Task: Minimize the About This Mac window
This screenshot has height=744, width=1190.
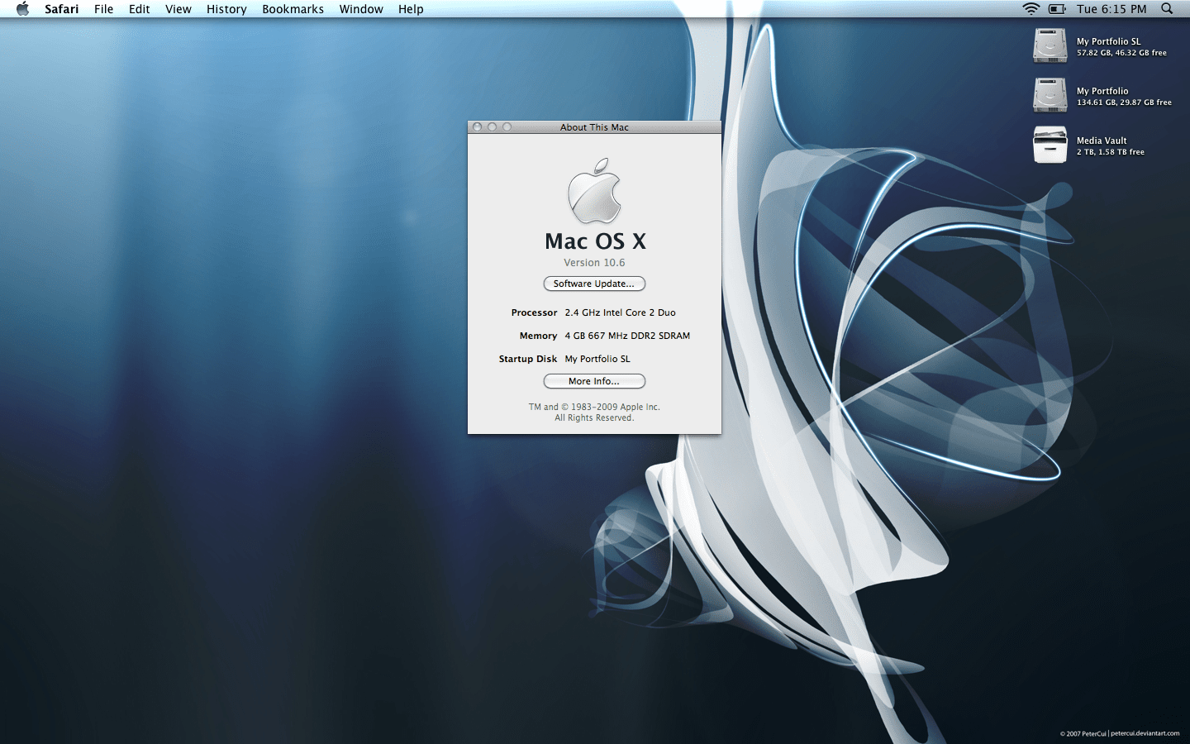Action: coord(492,127)
